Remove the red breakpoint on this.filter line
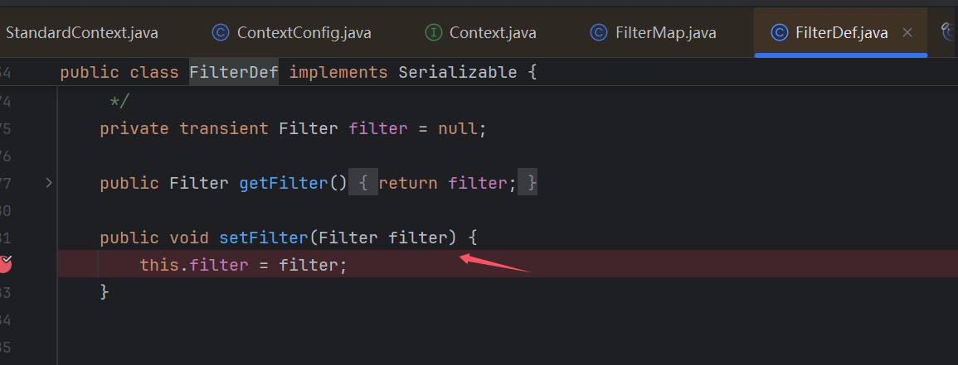 click(x=5, y=265)
